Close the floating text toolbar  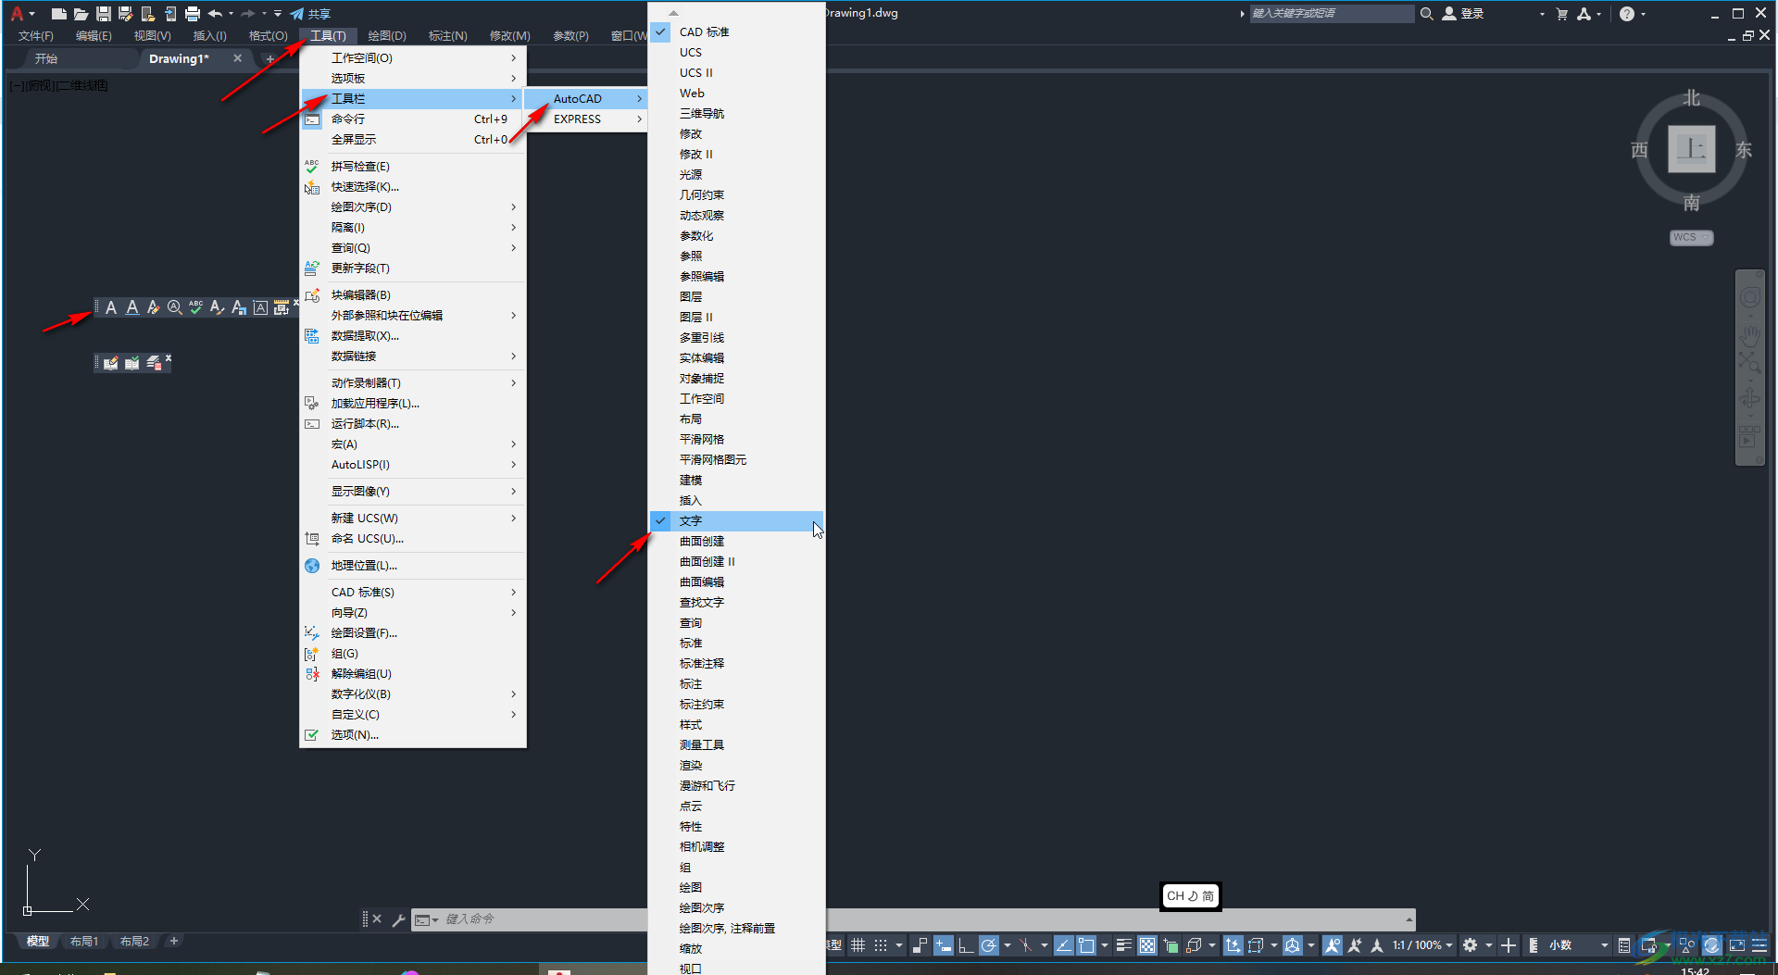(296, 302)
